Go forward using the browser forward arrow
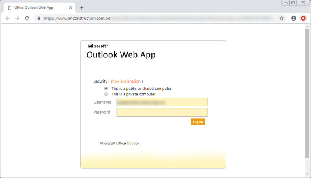The height and width of the screenshot is (178, 311). click(17, 18)
